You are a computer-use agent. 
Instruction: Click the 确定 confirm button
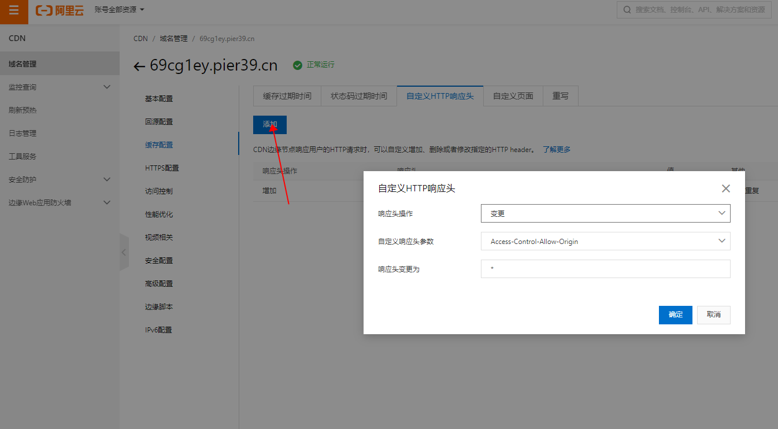pos(675,315)
